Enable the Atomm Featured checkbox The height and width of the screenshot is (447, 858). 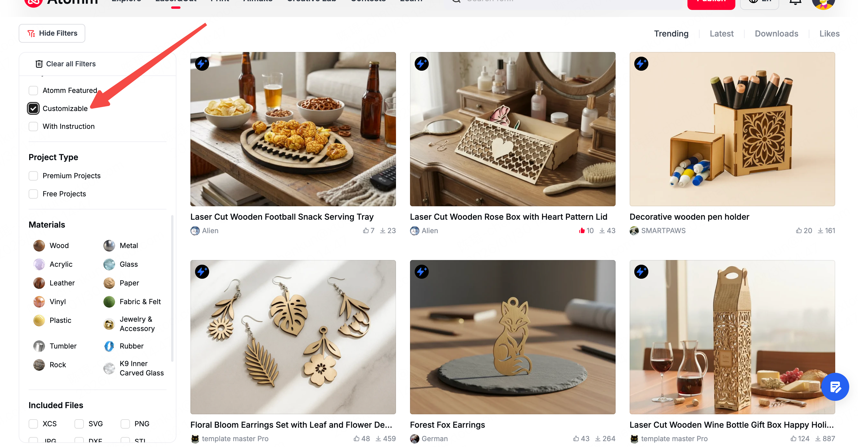[33, 90]
